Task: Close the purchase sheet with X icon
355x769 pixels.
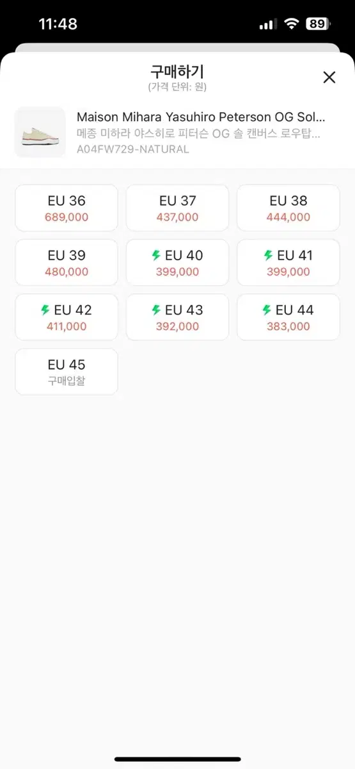Action: coord(329,78)
